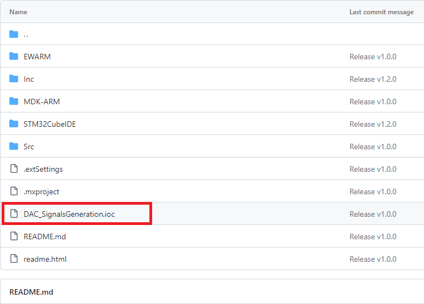Open Release v1.2.0 commit for Inc
424x304 pixels.
pyautogui.click(x=373, y=79)
